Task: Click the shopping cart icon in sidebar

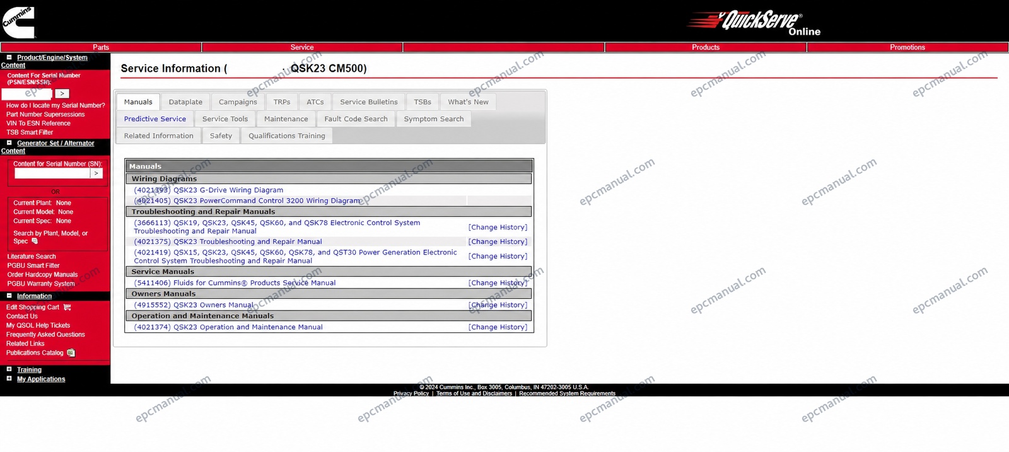Action: [x=67, y=307]
